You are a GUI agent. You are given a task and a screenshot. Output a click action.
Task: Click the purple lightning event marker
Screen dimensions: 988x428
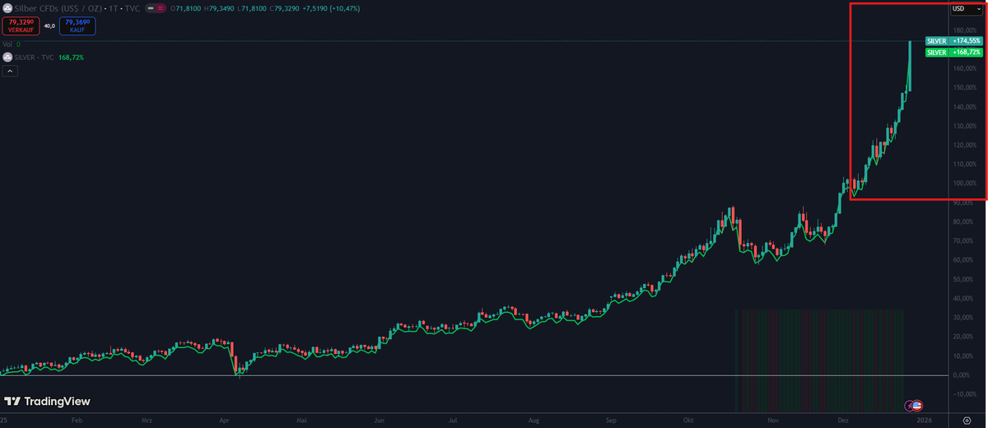point(910,405)
